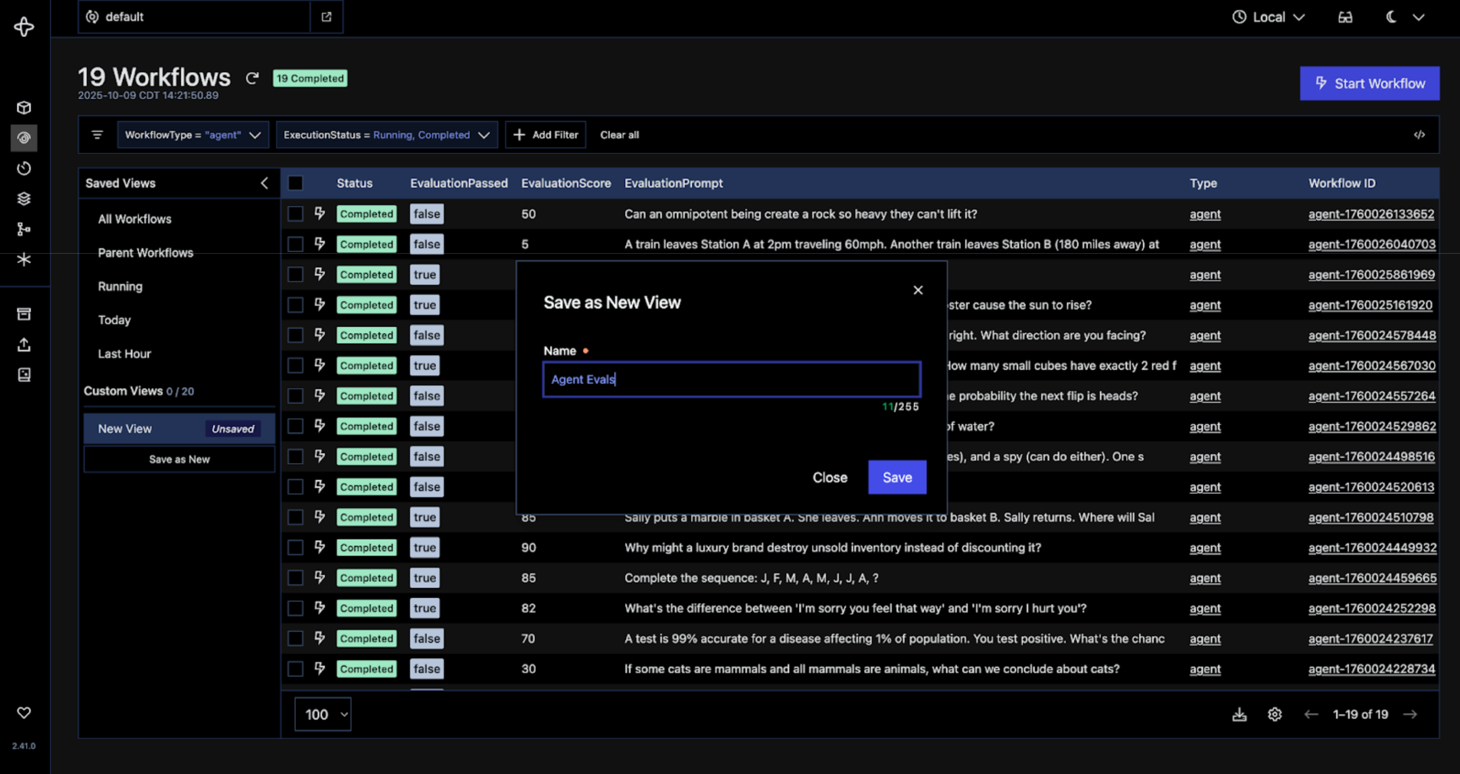The width and height of the screenshot is (1460, 774).
Task: Open the Schedules icon in the sidebar
Action: point(24,168)
